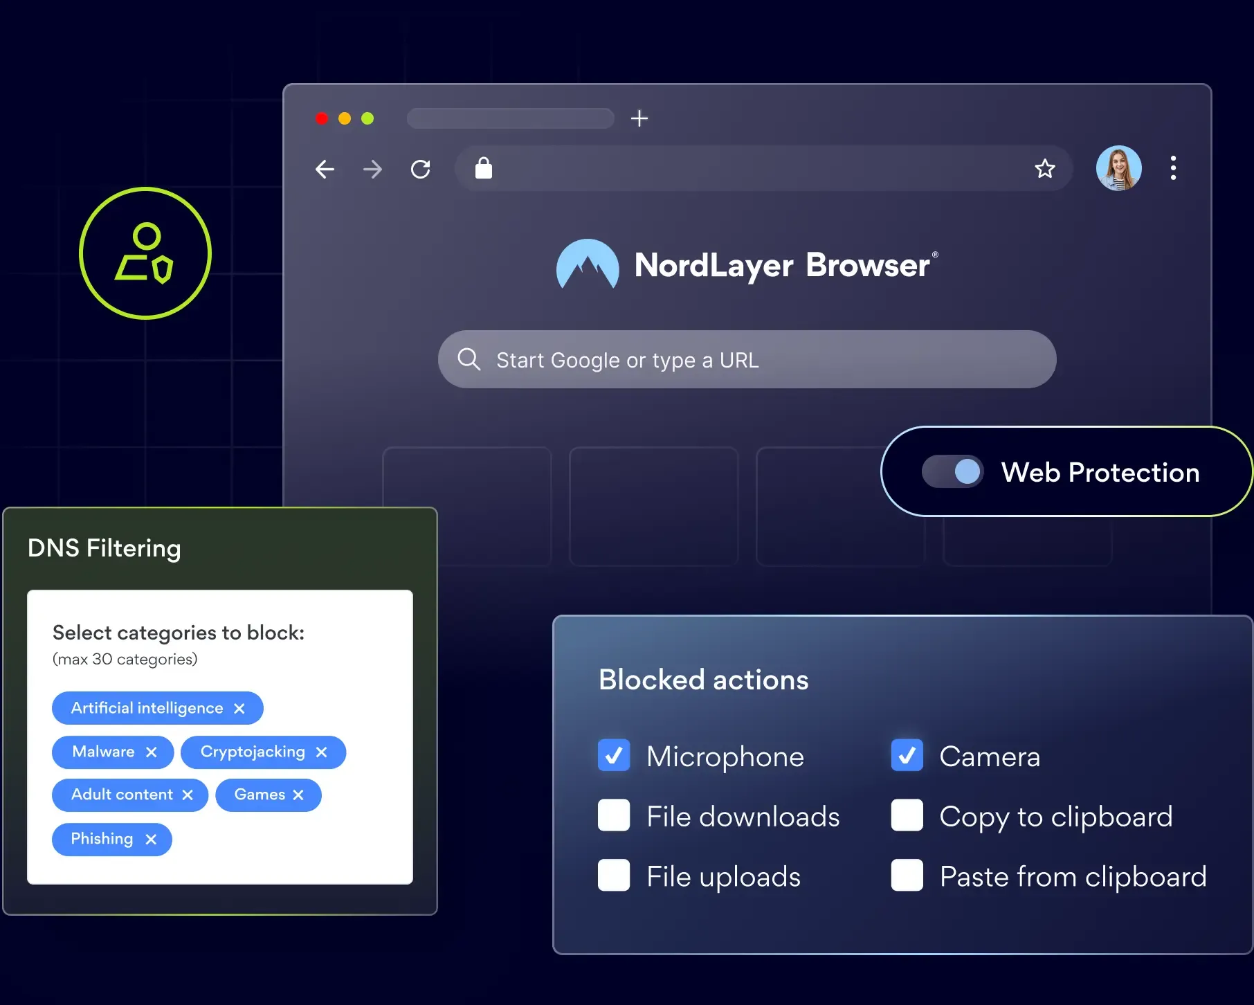The image size is (1254, 1005).
Task: Remove the Cryptojacking category tag
Action: pyautogui.click(x=321, y=752)
